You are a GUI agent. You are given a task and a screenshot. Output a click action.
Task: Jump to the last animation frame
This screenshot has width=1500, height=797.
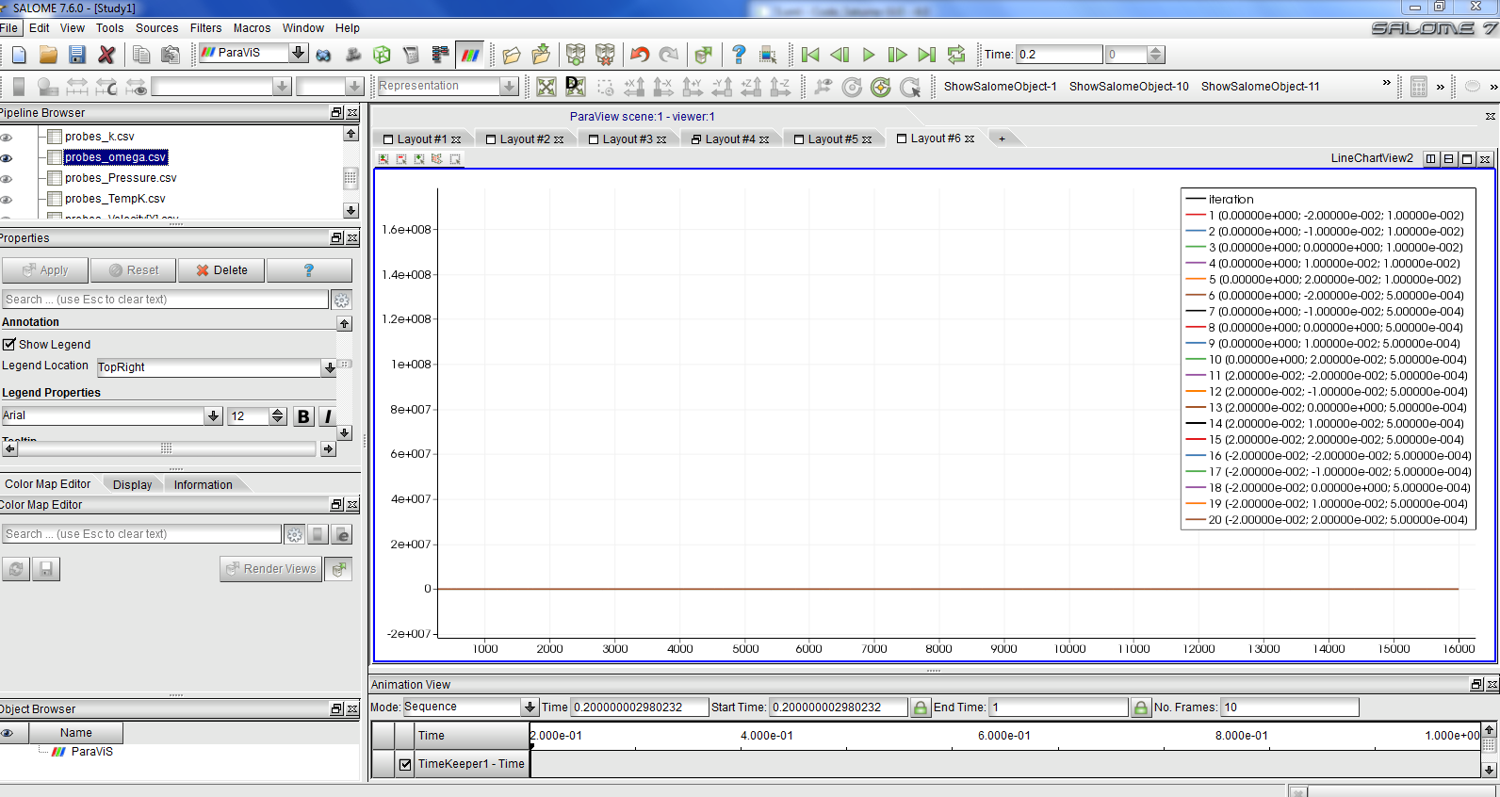click(x=927, y=55)
